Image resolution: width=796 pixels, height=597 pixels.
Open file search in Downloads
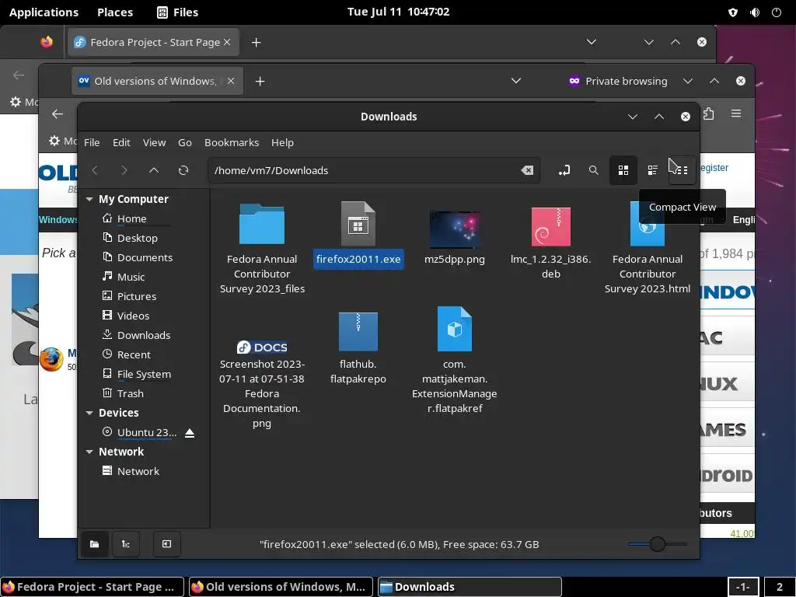click(x=593, y=170)
